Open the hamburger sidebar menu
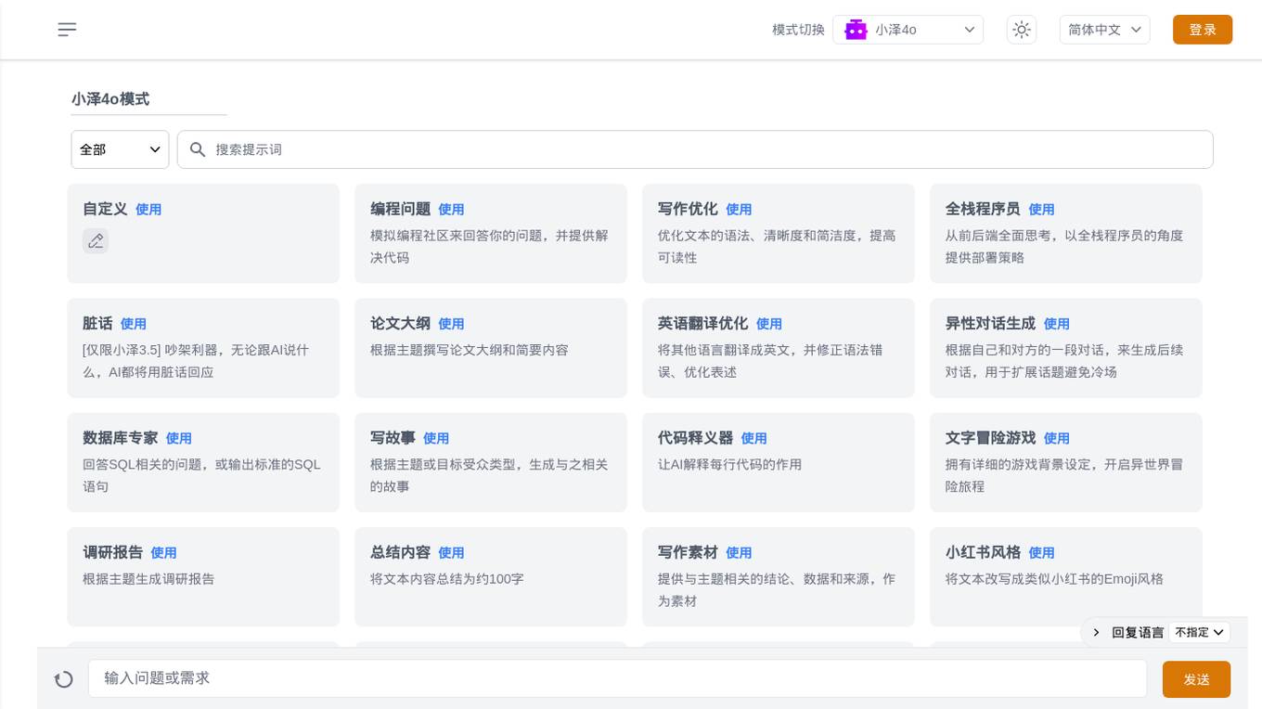This screenshot has width=1262, height=709. (67, 30)
